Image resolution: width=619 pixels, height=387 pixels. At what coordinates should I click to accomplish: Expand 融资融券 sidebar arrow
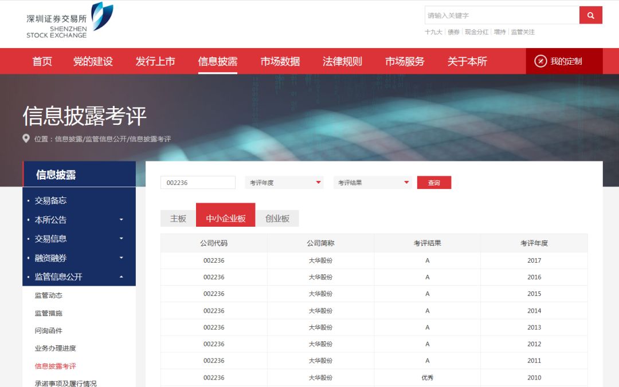tap(121, 258)
